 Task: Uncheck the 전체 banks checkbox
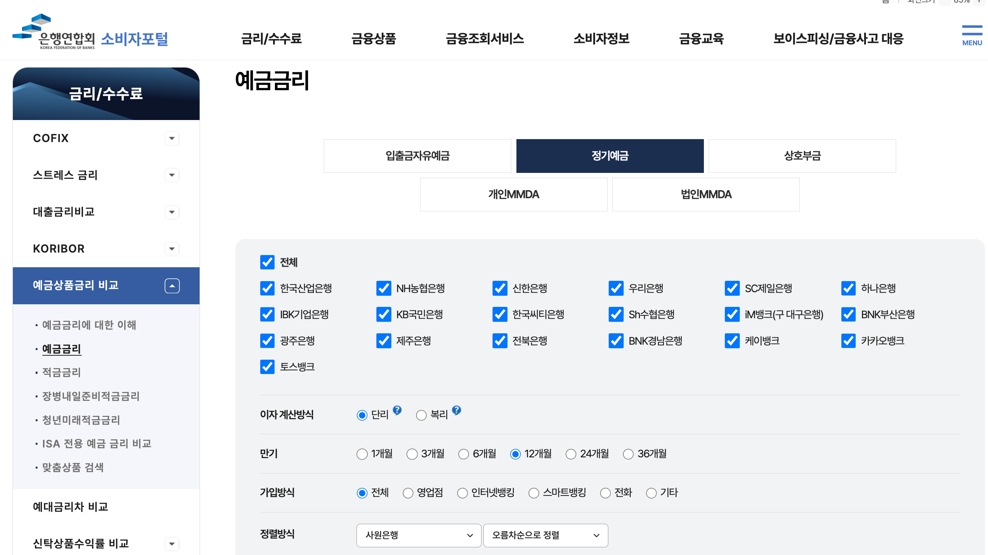(267, 262)
